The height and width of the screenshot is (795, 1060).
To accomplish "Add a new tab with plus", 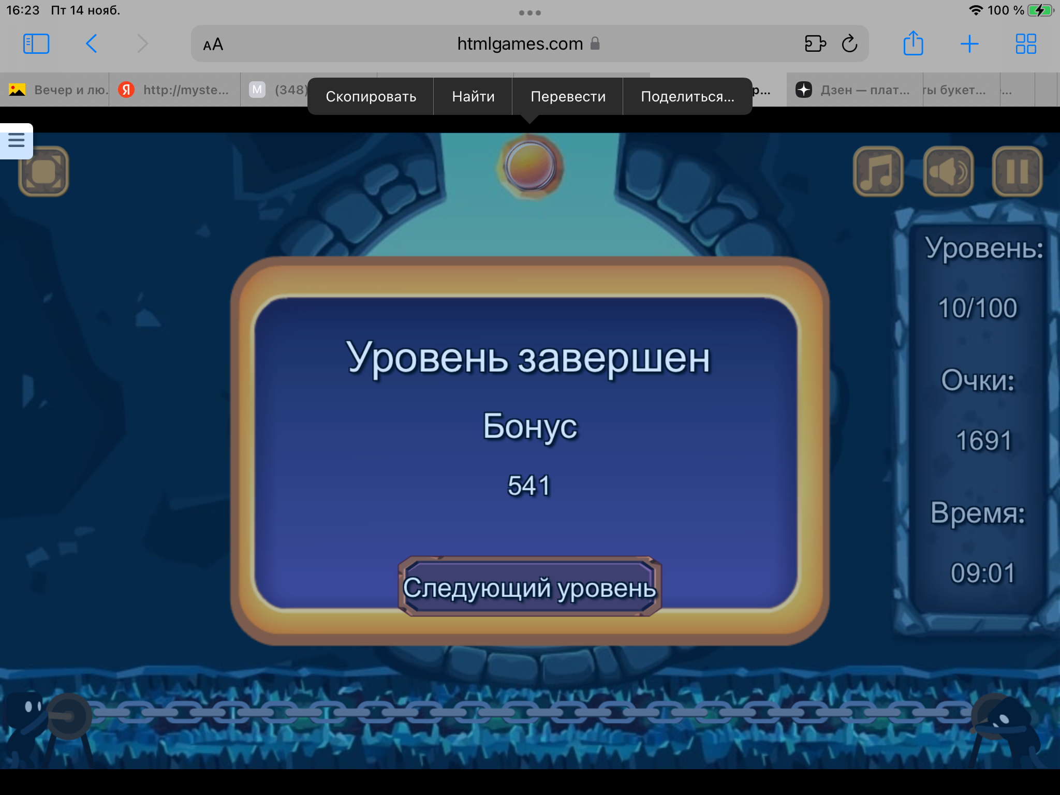I will 969,44.
